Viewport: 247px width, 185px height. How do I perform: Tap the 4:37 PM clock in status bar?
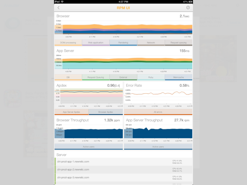coord(123,2)
